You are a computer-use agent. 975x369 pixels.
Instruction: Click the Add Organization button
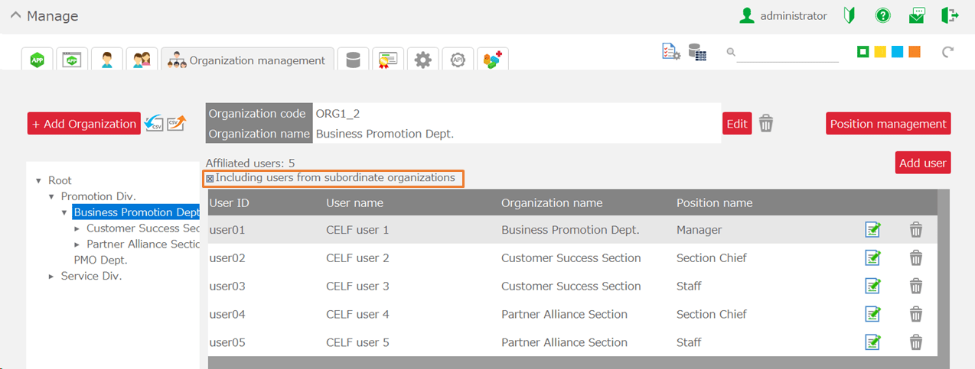(x=84, y=124)
